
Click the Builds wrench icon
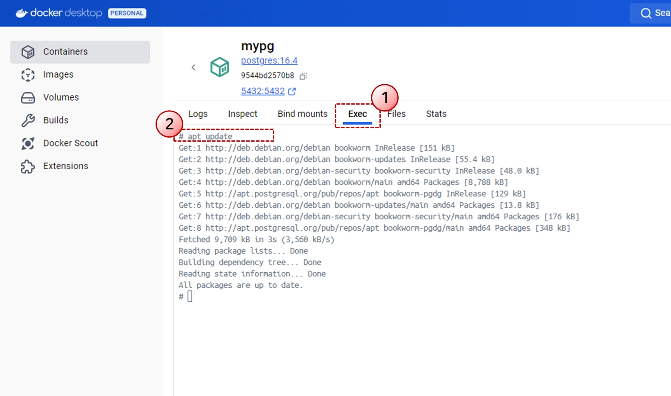click(x=28, y=120)
